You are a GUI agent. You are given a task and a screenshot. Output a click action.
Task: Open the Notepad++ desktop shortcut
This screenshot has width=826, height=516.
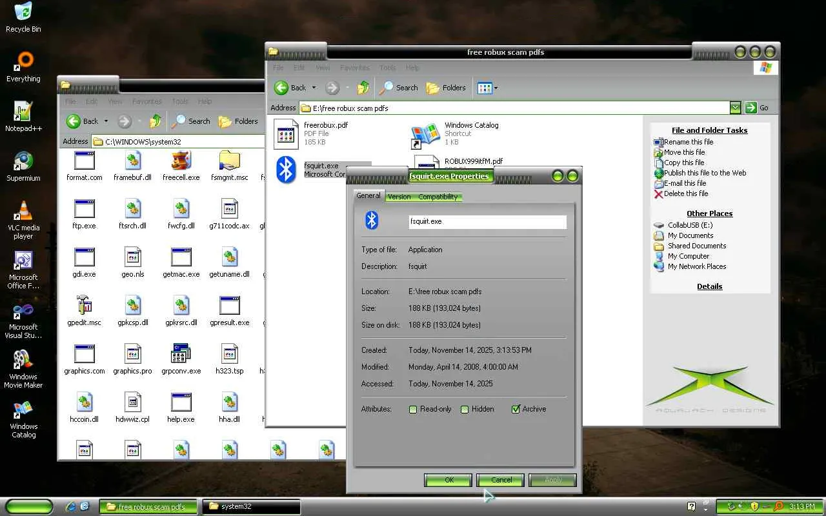click(23, 117)
